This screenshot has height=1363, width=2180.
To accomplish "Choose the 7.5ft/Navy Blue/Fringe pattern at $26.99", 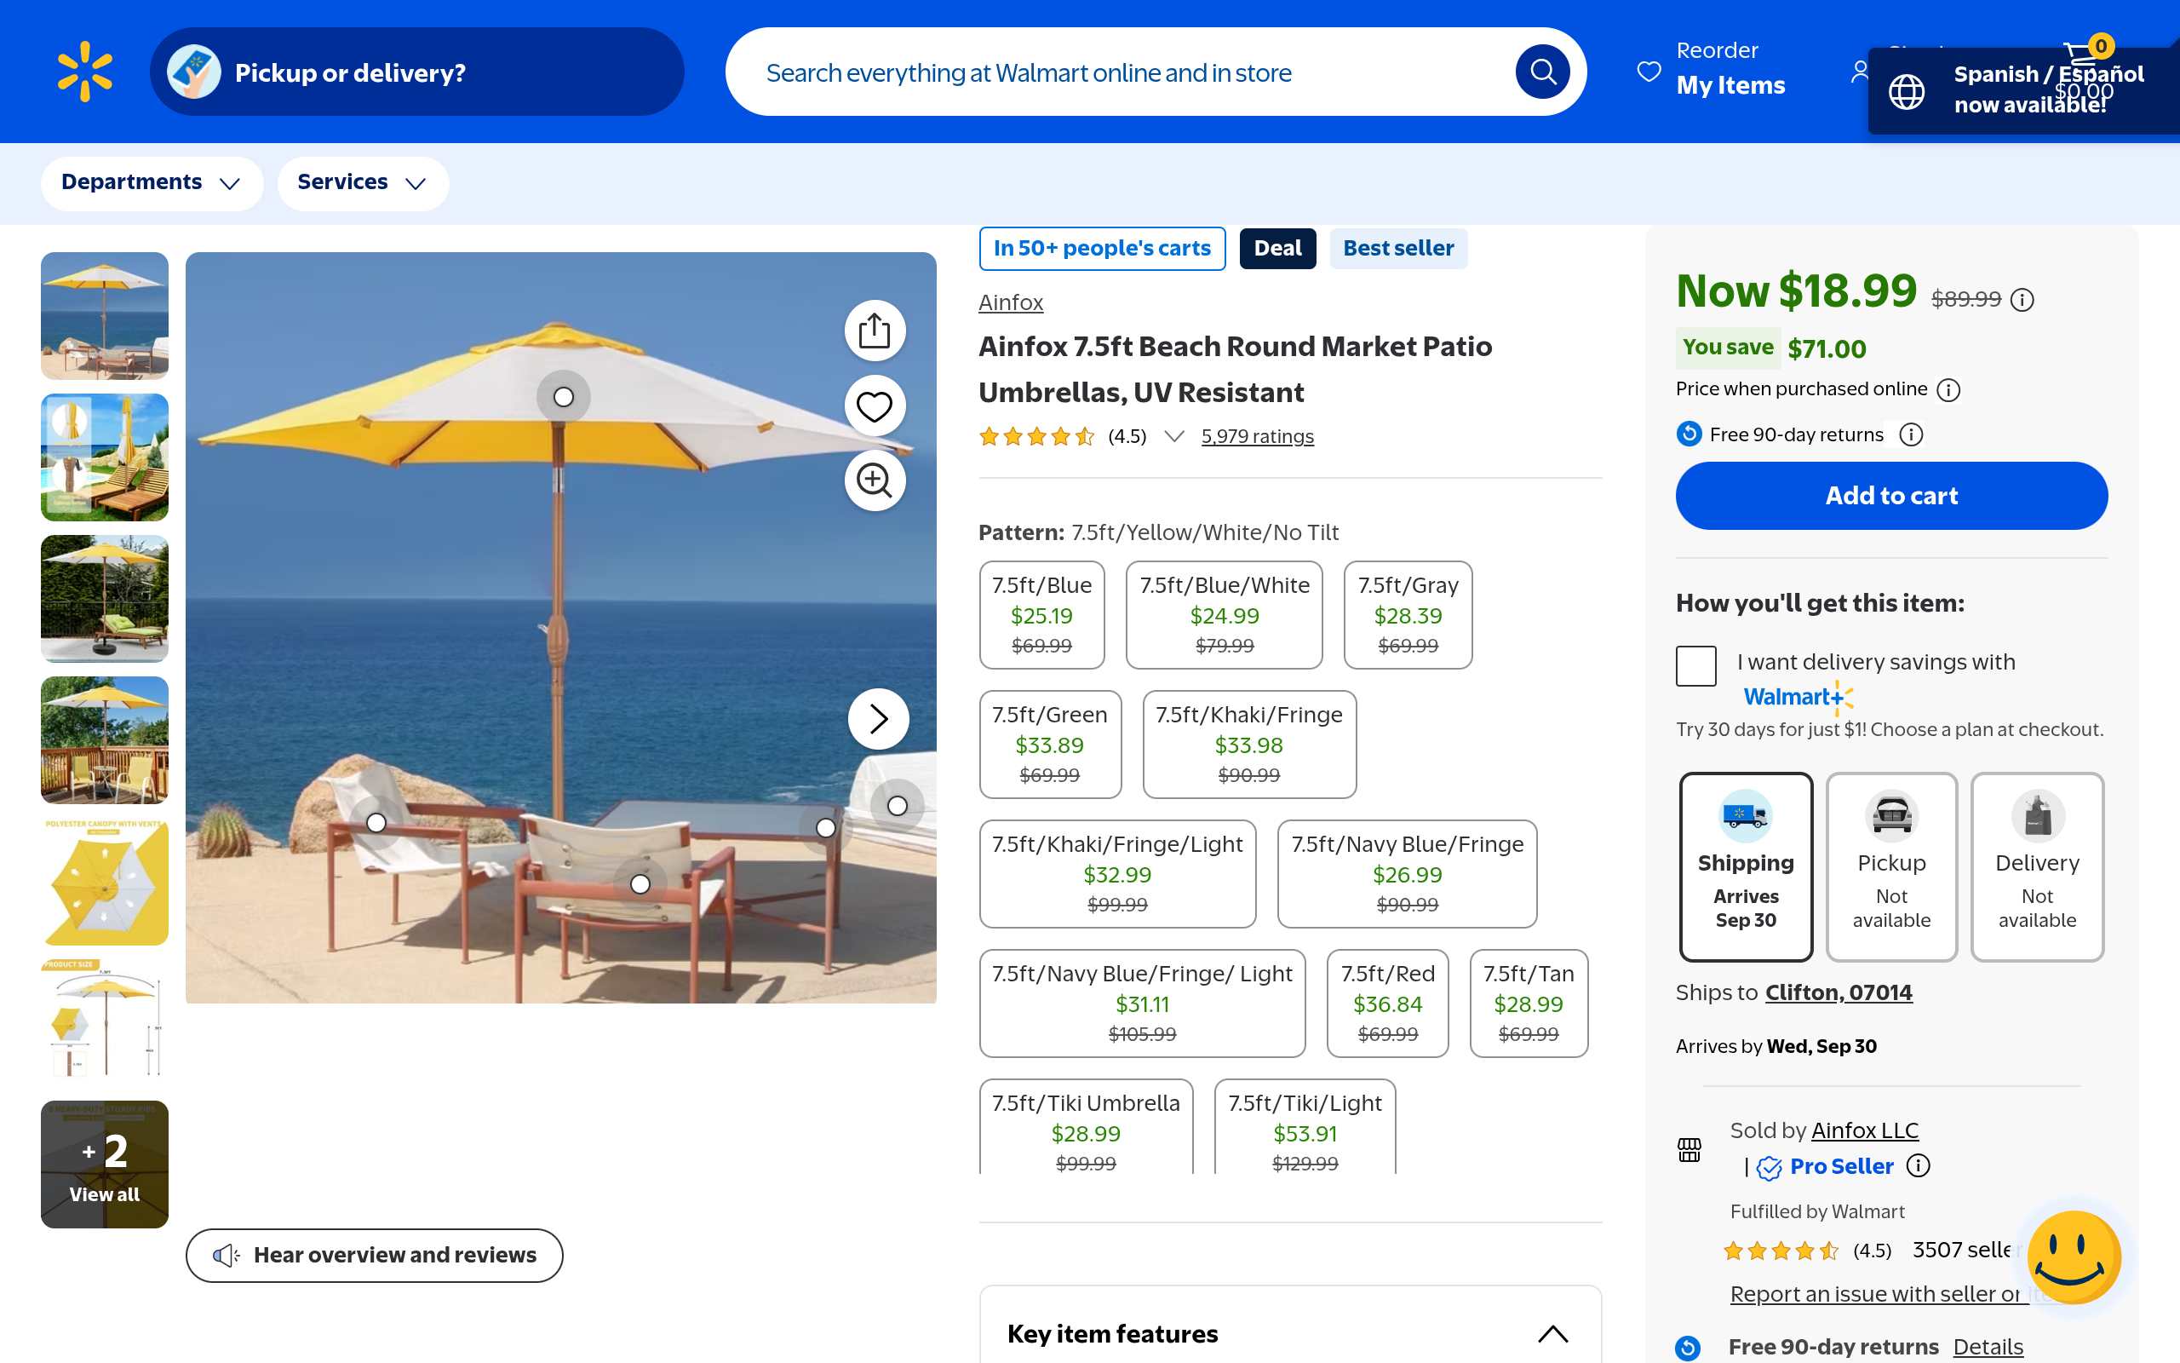I will pos(1407,873).
